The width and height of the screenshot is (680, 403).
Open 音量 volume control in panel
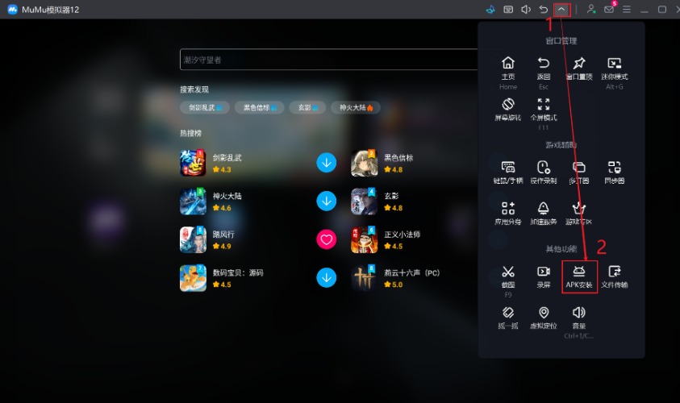click(x=579, y=313)
